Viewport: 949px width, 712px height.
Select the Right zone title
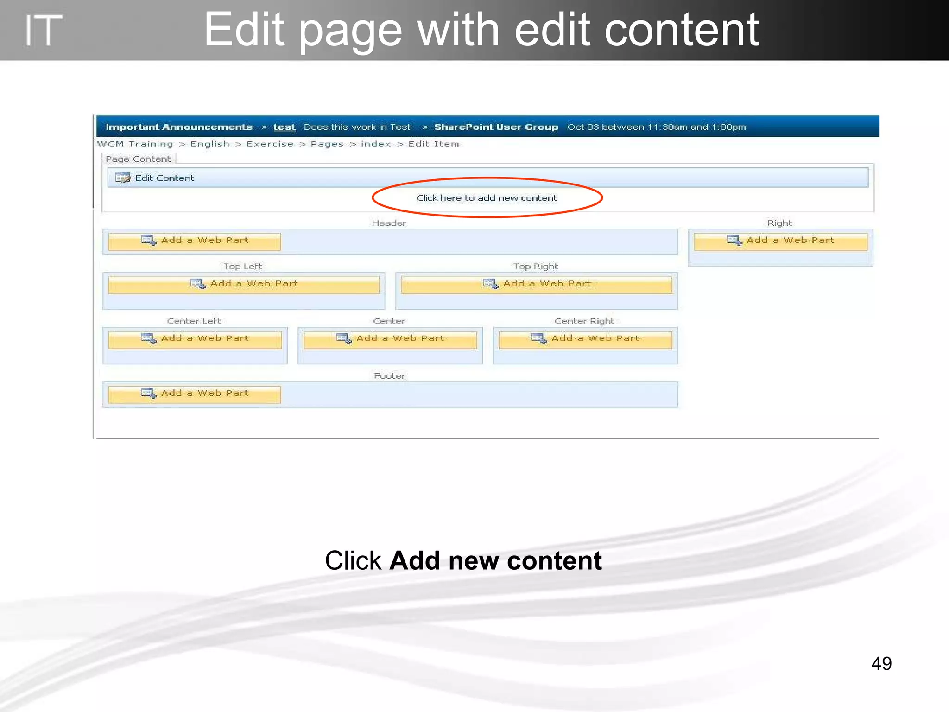(780, 223)
